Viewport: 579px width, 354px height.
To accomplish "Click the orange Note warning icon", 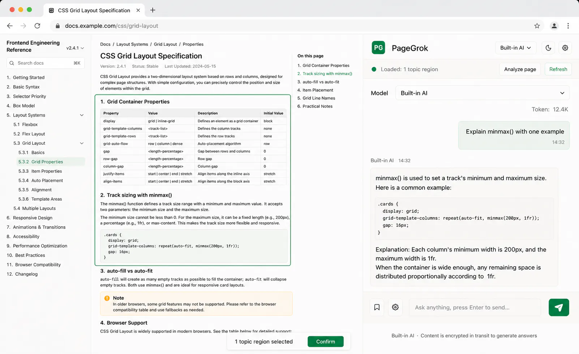I will click(x=107, y=298).
